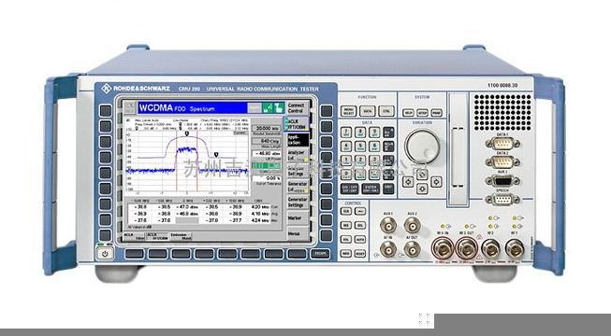Image resolution: width=611 pixels, height=336 pixels.
Task: Click the HELP key in System group
Action: pyautogui.click(x=408, y=112)
